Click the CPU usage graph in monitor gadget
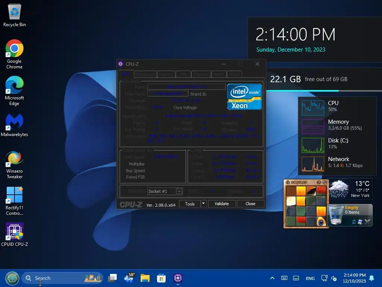The width and height of the screenshot is (382, 287). click(313, 108)
